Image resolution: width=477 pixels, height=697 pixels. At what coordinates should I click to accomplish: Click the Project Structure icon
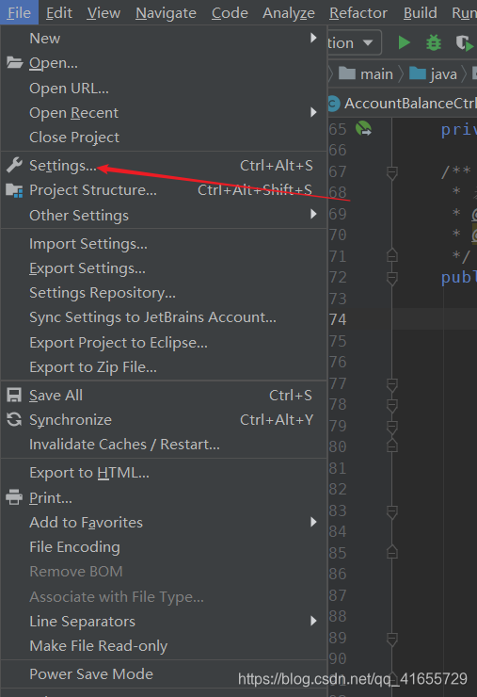coord(15,190)
